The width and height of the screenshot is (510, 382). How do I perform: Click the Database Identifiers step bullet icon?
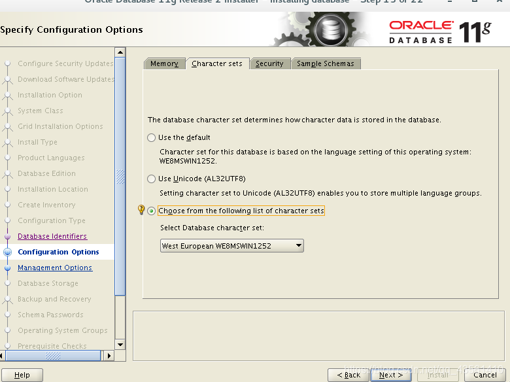(x=7, y=237)
